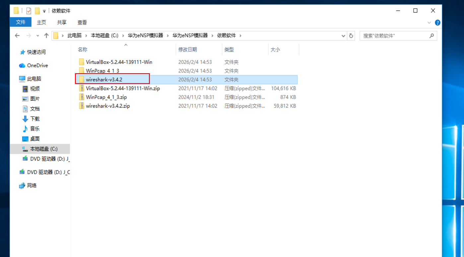Click the music note icon beside 音乐

click(25, 128)
